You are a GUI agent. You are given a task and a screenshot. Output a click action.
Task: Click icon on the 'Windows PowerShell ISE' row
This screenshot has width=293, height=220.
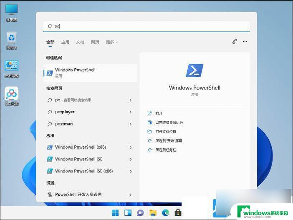(x=50, y=159)
